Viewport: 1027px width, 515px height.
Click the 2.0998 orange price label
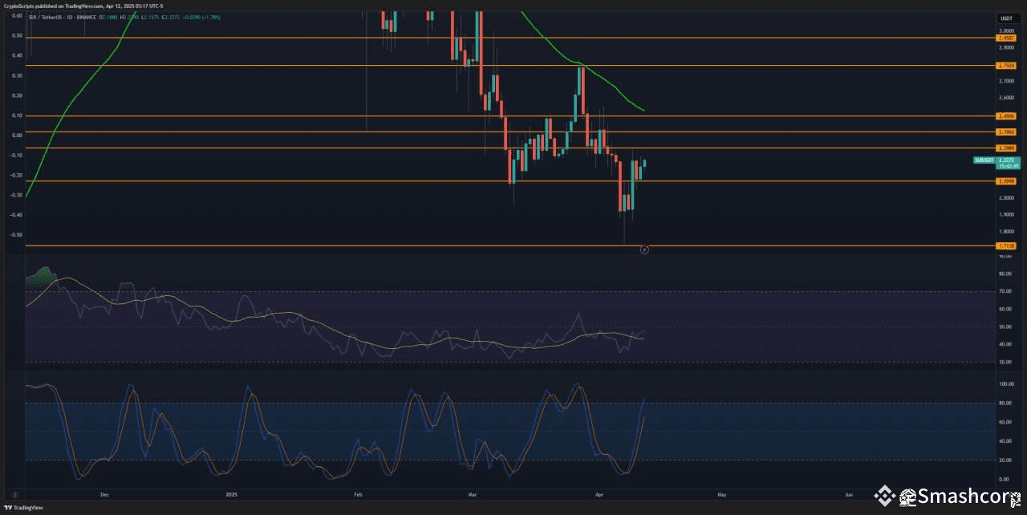point(1006,181)
